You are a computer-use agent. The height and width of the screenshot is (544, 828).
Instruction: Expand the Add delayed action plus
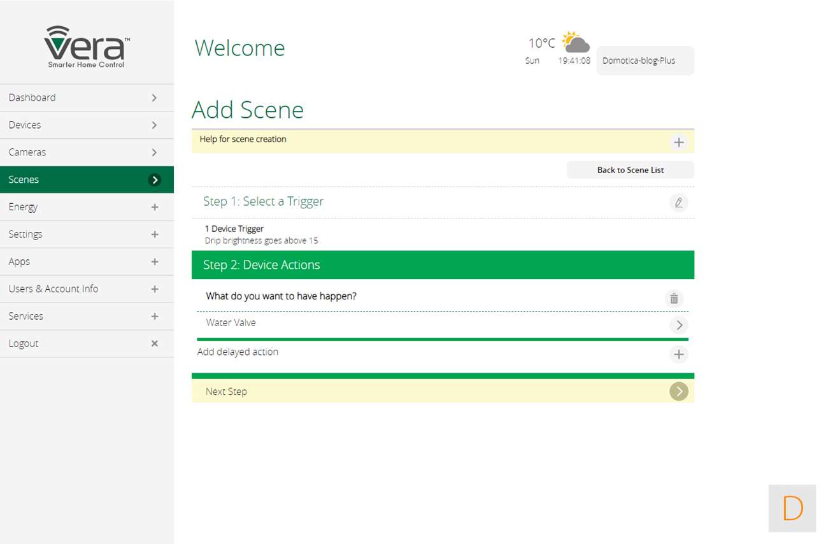(x=678, y=354)
